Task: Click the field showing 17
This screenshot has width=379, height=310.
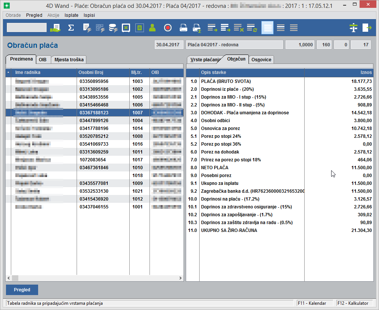Action: 361,45
